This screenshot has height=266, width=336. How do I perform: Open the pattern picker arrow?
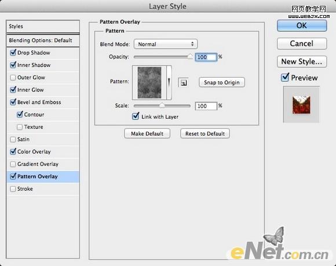[x=169, y=82]
